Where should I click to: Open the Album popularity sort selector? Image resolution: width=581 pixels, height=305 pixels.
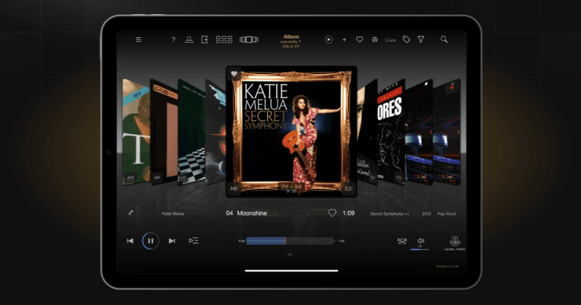(291, 40)
